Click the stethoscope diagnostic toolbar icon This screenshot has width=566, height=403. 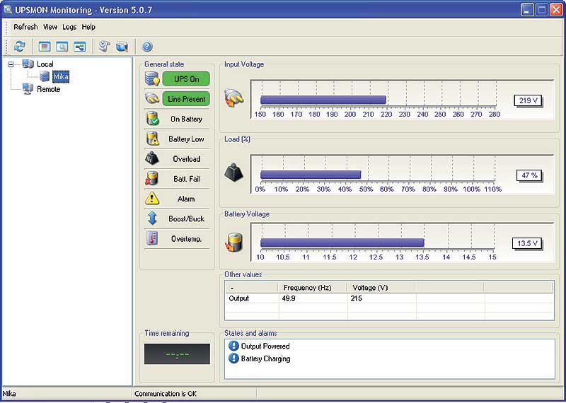(x=104, y=46)
